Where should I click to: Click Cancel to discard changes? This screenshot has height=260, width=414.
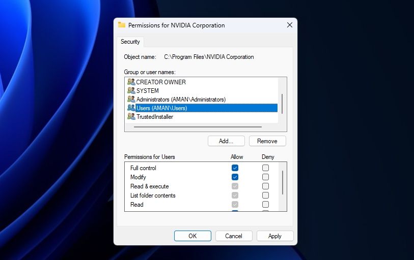pyautogui.click(x=234, y=236)
